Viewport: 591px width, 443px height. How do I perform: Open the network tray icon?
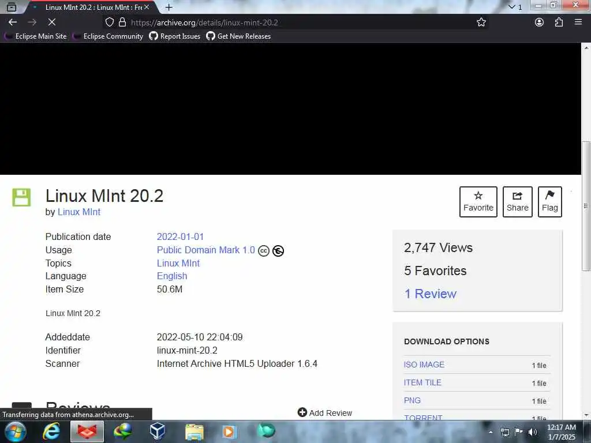tap(504, 432)
